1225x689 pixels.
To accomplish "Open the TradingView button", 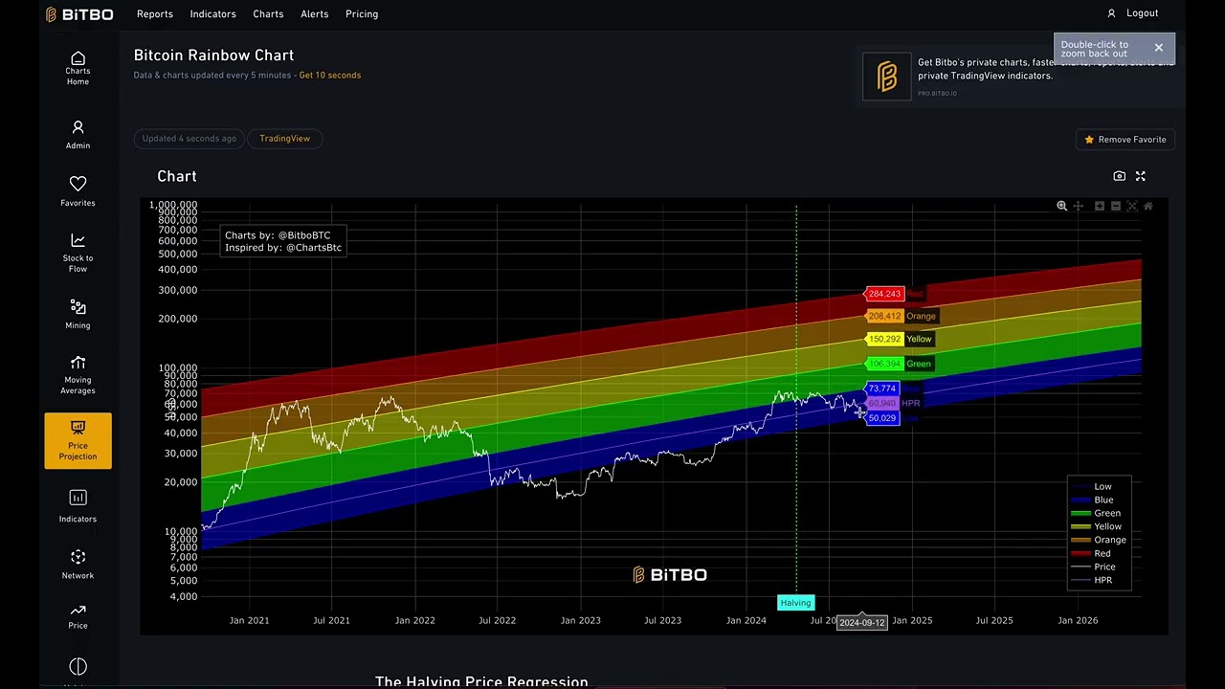I will (285, 139).
